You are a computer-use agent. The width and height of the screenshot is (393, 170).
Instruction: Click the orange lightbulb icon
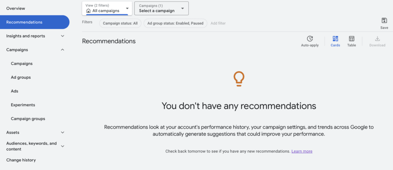239,79
